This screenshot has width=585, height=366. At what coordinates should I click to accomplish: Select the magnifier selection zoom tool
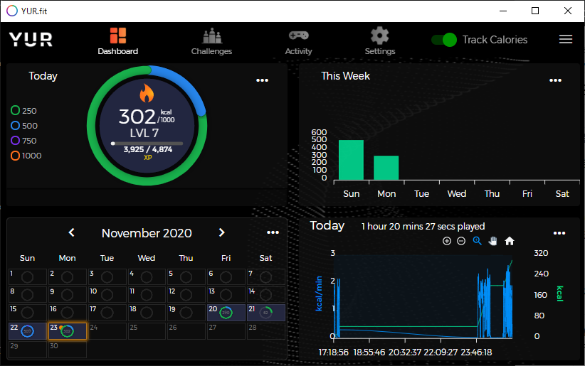[x=477, y=241]
